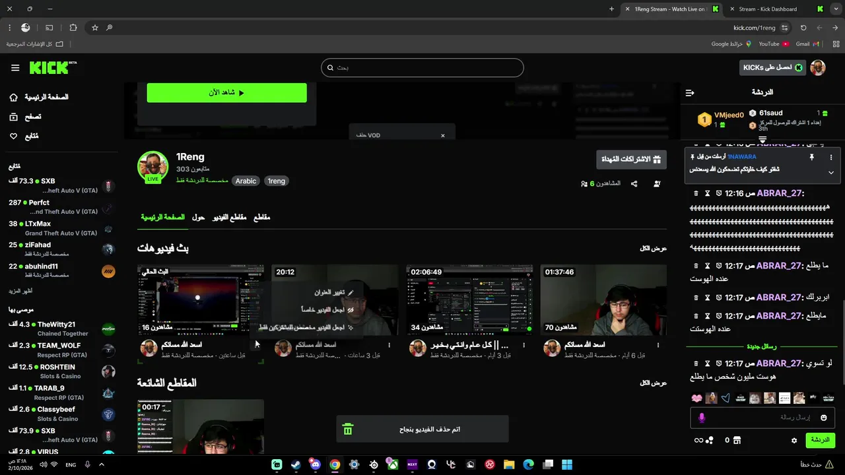This screenshot has height=475, width=845.
Task: Click the Arabic language tag
Action: point(246,181)
